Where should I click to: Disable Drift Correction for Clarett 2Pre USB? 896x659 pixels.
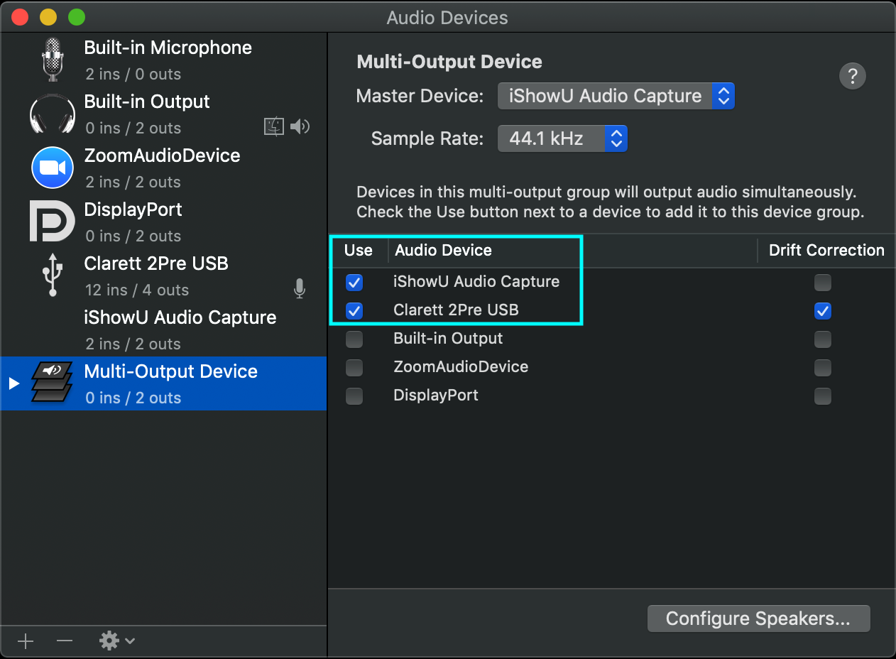point(823,311)
